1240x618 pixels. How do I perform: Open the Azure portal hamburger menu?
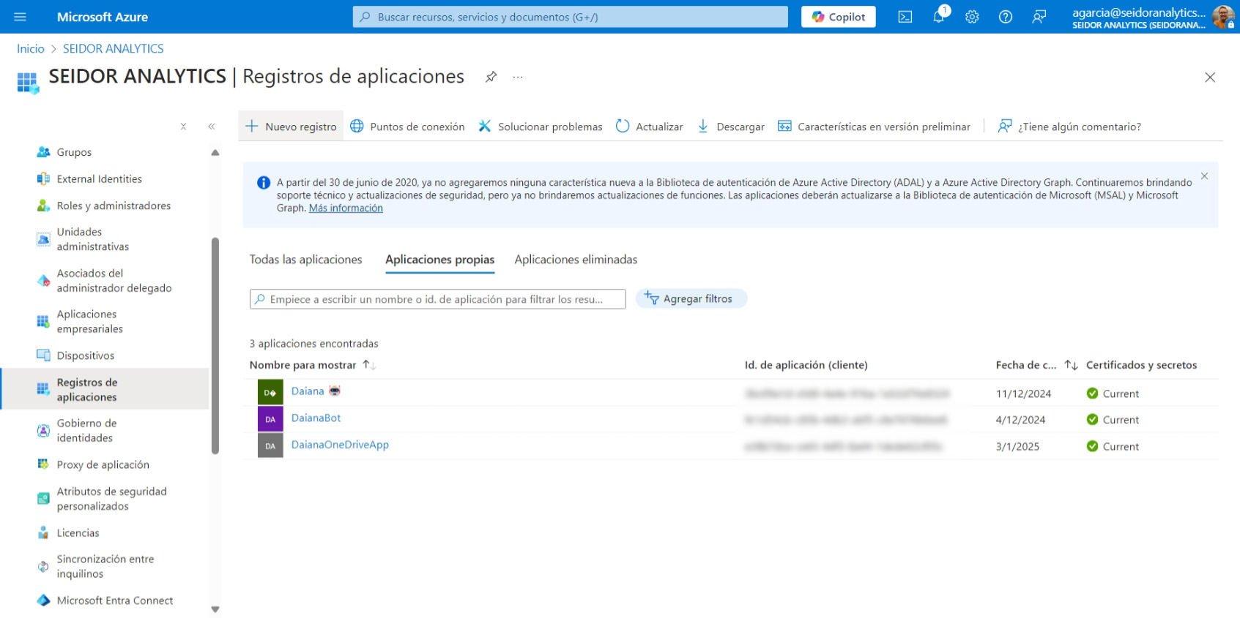20,17
